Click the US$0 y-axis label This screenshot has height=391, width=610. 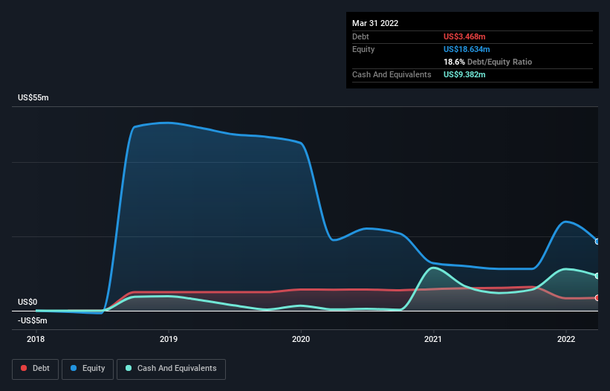coord(27,303)
